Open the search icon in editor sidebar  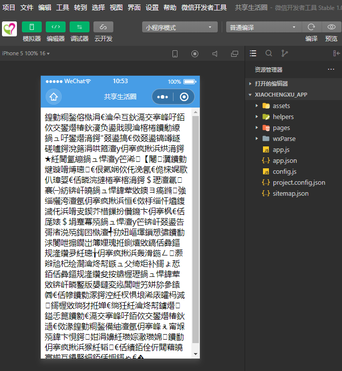[x=269, y=53]
